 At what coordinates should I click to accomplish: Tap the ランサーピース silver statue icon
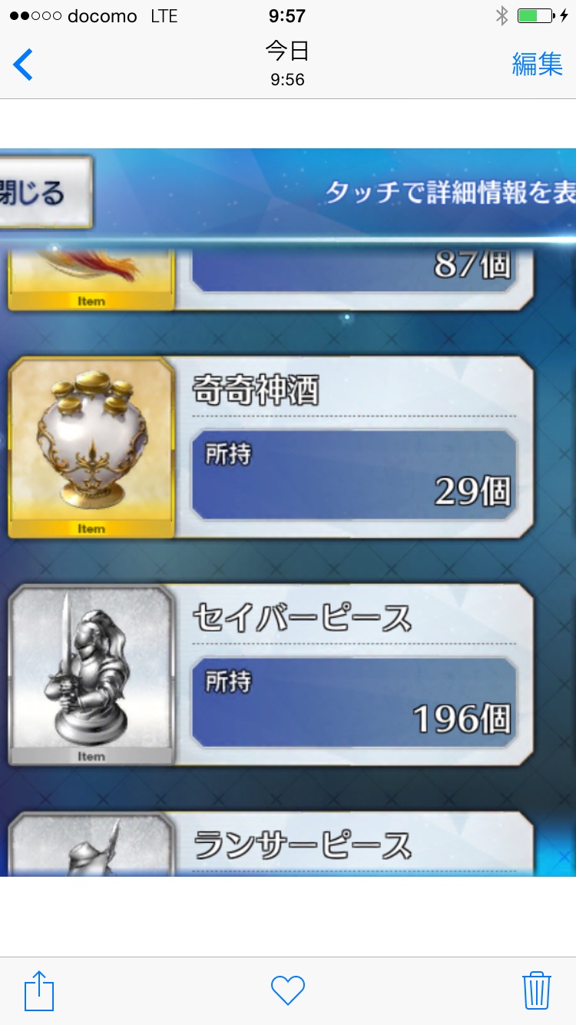[x=91, y=844]
